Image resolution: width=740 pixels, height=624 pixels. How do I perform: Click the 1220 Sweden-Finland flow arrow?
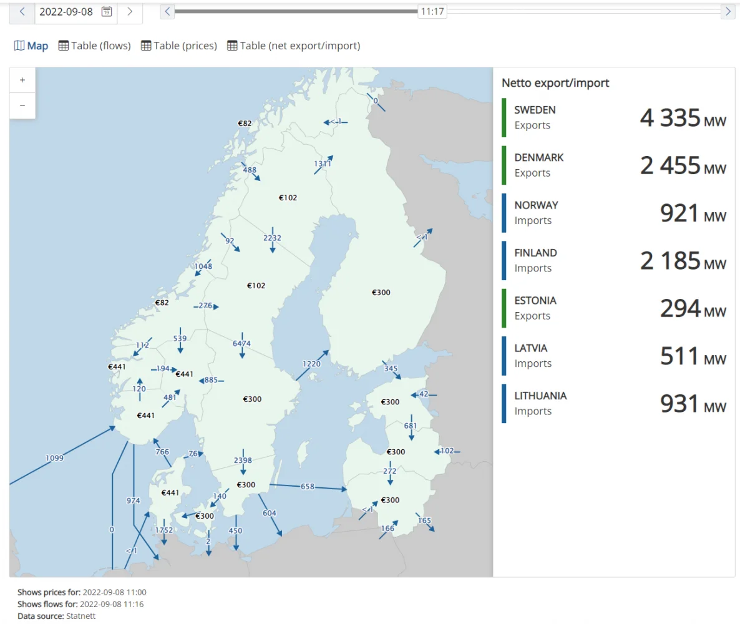(x=312, y=365)
